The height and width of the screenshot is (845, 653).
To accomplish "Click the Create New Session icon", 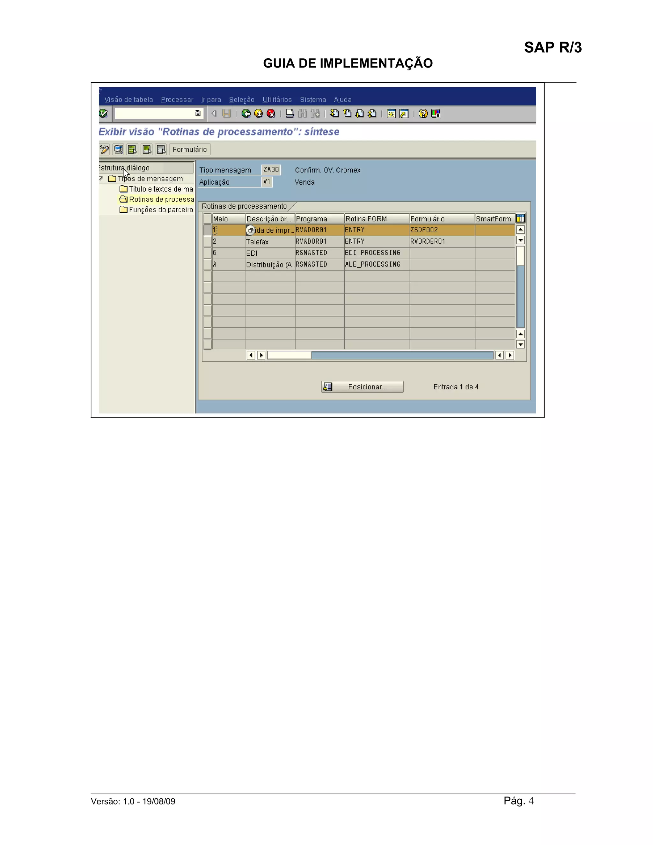I will pyautogui.click(x=391, y=114).
